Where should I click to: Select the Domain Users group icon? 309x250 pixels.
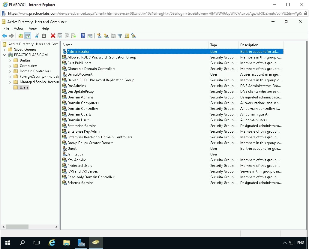point(64,120)
